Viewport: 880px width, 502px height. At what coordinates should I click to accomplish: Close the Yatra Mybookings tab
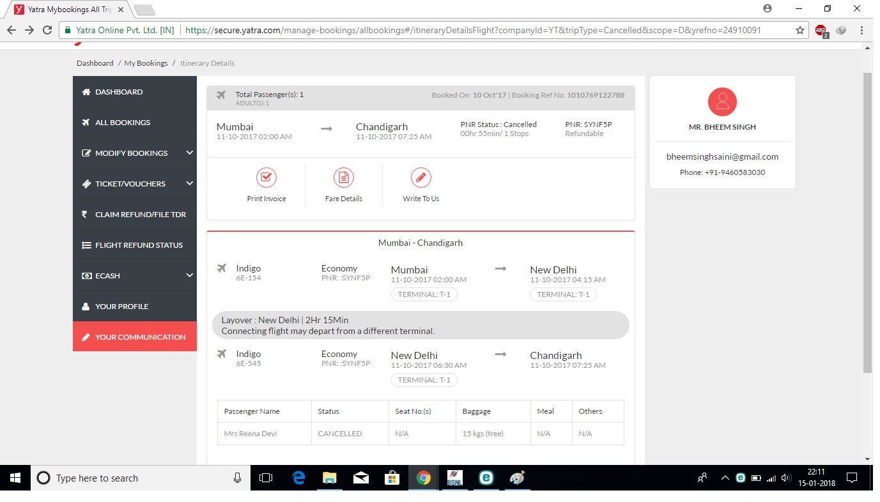tap(121, 10)
